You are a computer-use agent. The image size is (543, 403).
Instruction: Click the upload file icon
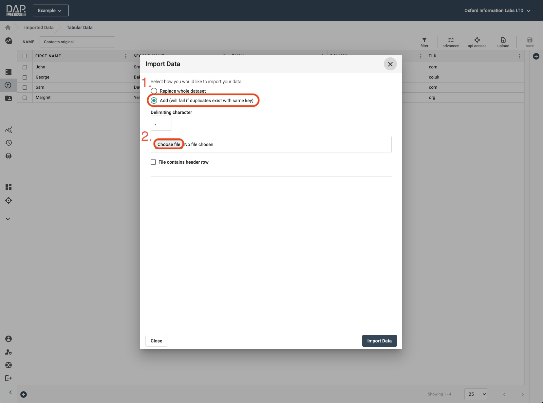point(503,40)
